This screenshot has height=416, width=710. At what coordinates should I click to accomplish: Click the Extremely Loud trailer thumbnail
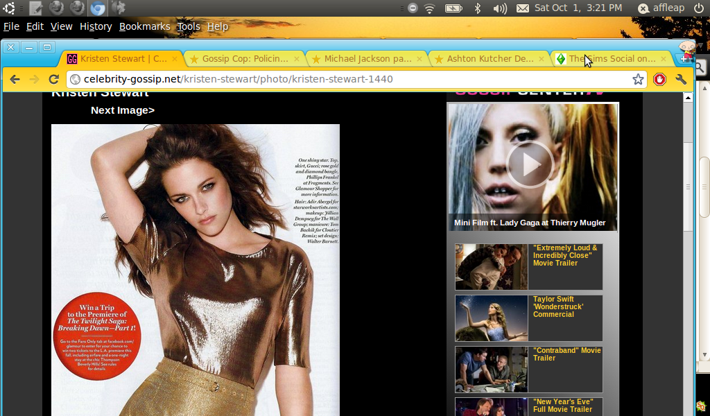[492, 267]
